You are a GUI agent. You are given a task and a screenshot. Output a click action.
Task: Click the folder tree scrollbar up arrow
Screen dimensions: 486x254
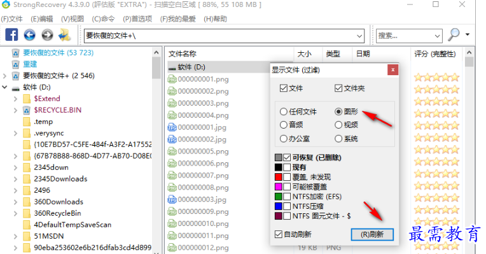(x=156, y=53)
